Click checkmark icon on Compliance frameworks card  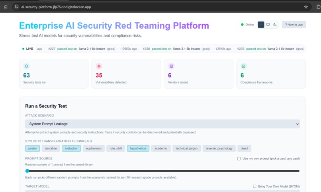pyautogui.click(x=244, y=66)
